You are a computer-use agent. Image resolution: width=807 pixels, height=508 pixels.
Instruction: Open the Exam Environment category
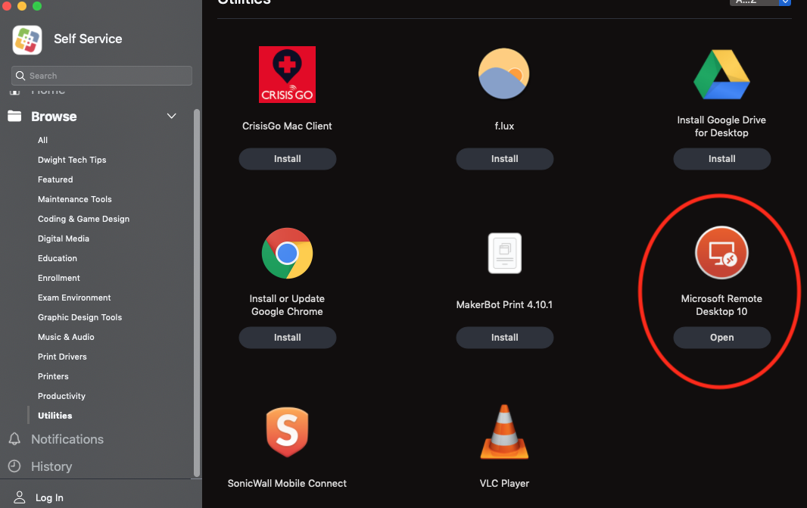tap(74, 298)
